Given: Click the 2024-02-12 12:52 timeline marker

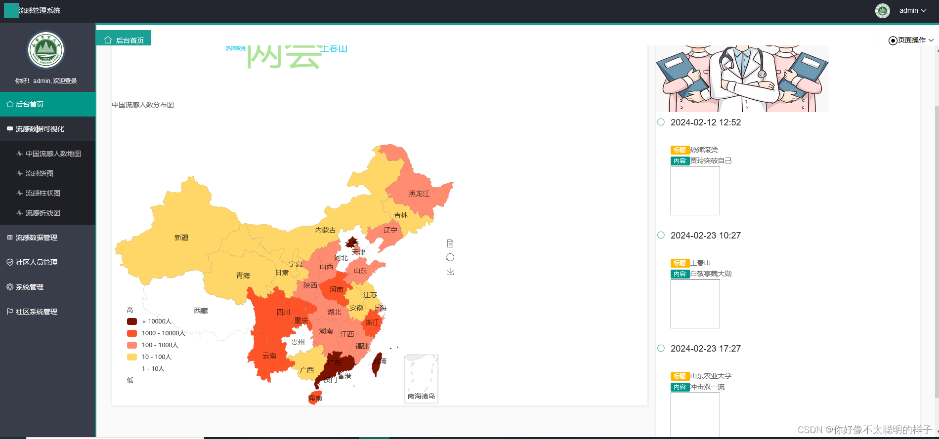Looking at the screenshot, I should [661, 122].
